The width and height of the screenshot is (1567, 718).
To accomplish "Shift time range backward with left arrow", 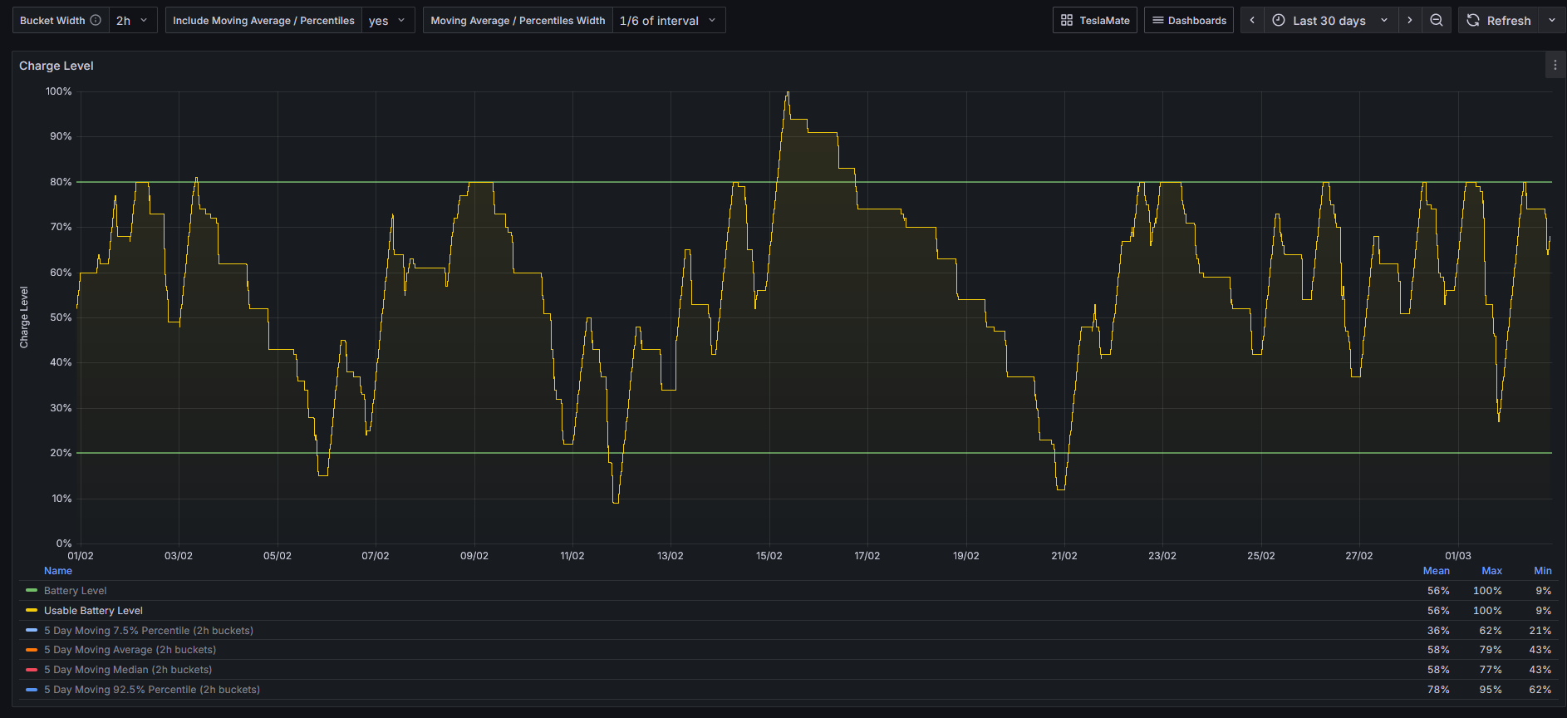I will pos(1252,20).
